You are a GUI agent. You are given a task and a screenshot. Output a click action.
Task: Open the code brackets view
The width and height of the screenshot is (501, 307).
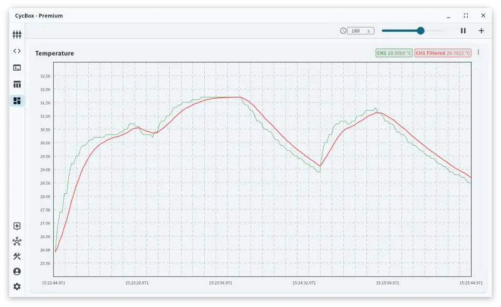[x=17, y=51]
